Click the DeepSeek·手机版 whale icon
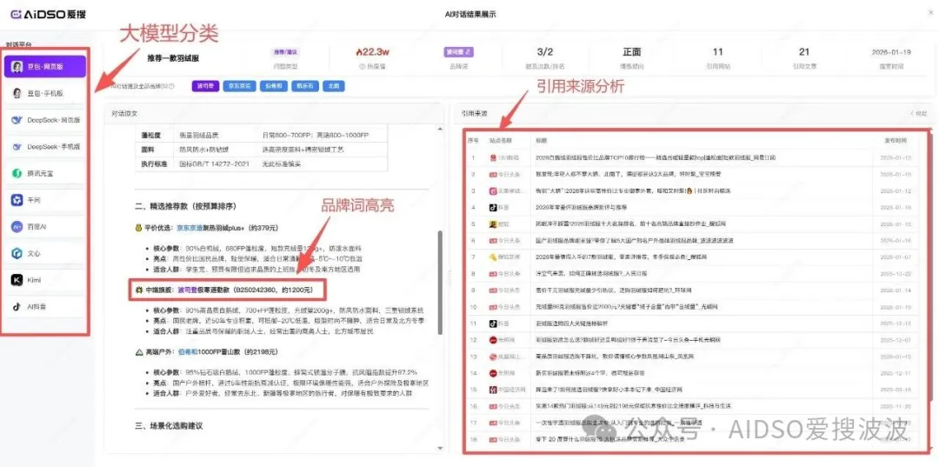This screenshot has width=939, height=467. (x=17, y=147)
